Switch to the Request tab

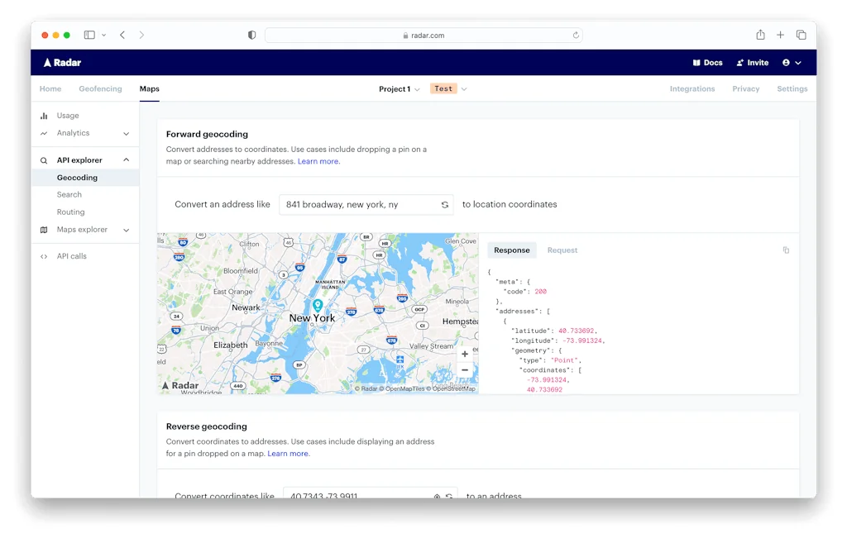coord(562,250)
